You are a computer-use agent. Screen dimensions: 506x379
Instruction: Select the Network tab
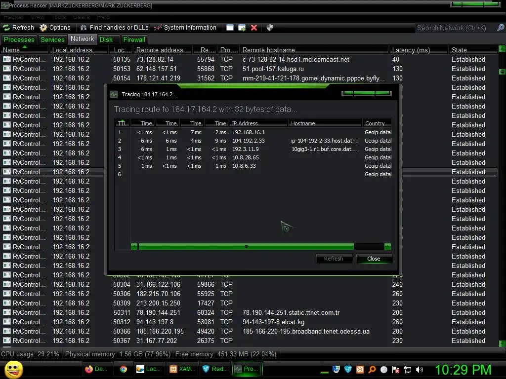tap(83, 39)
